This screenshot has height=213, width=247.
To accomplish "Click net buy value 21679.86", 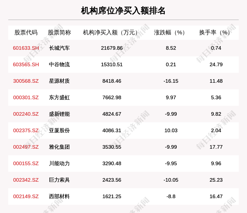I will 112,48.
